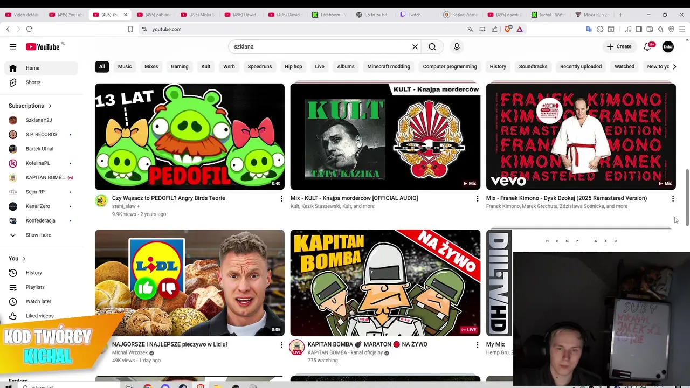
Task: Open the Brave Shields lion icon
Action: (507, 29)
